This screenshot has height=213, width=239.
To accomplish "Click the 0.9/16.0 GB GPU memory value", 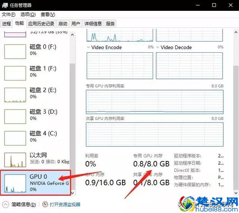I will 105,183.
